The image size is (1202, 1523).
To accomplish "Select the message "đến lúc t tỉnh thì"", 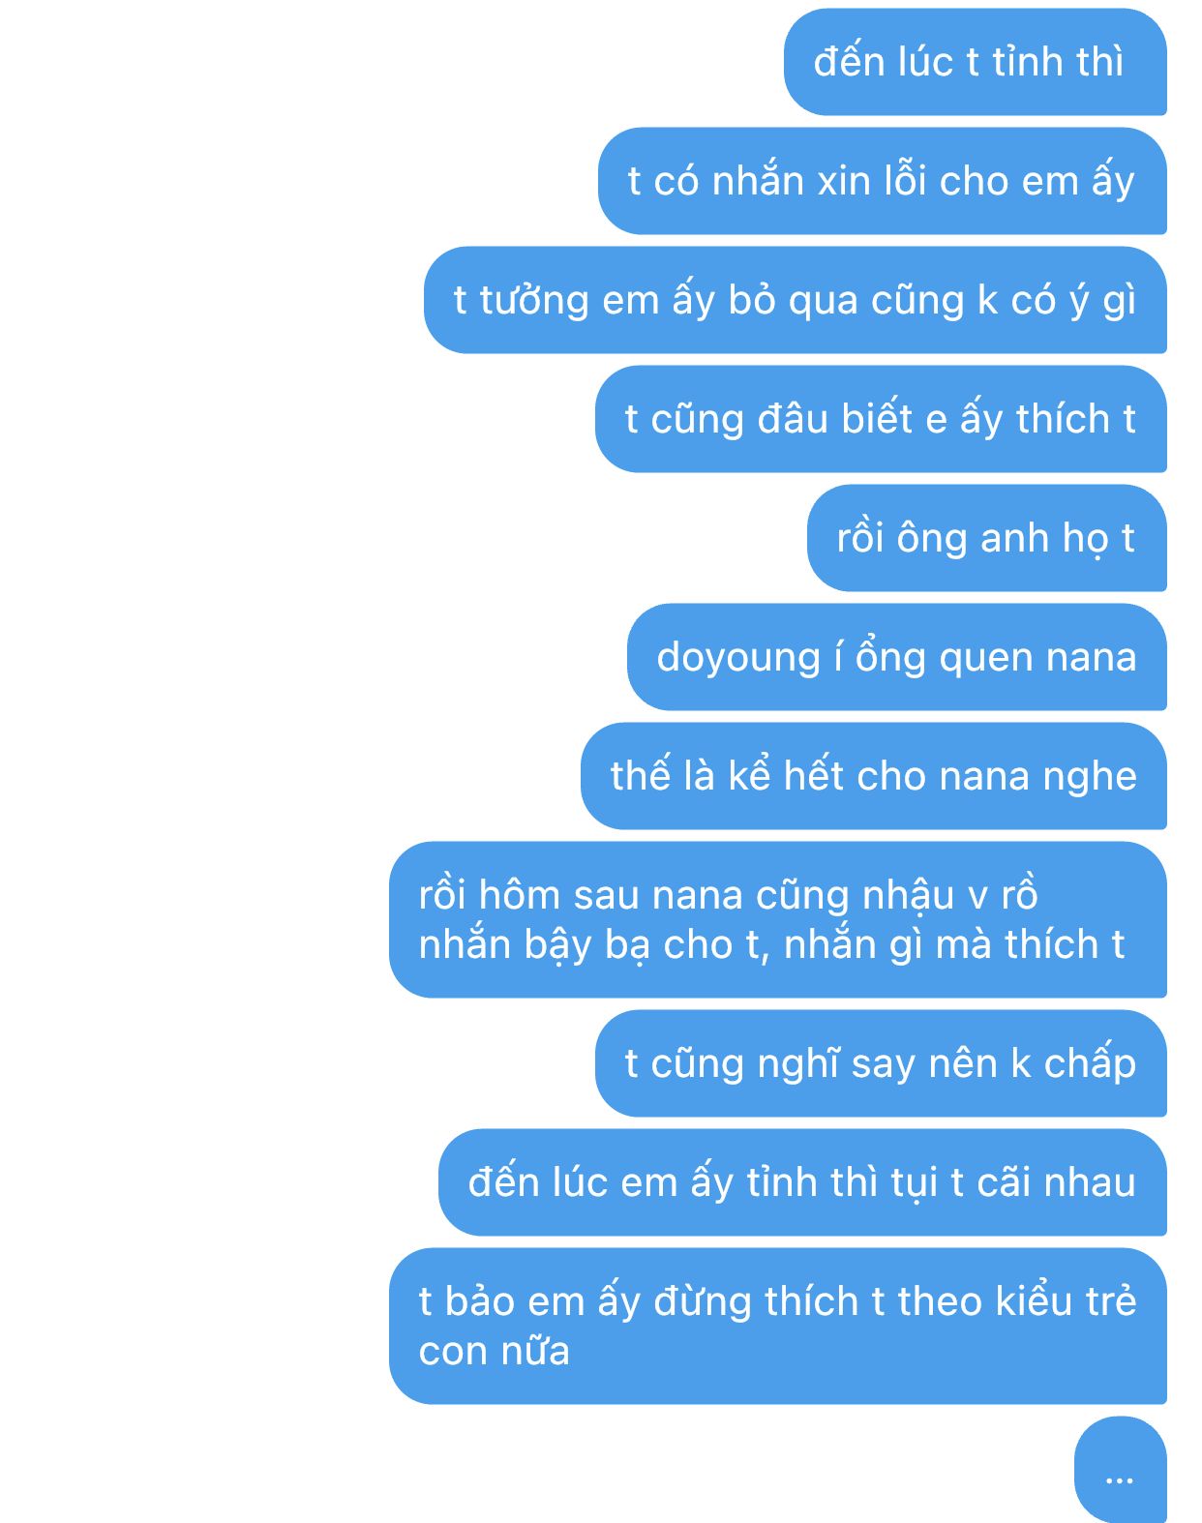I will coord(975,62).
